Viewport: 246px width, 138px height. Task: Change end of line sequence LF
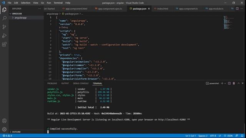(x=220, y=136)
